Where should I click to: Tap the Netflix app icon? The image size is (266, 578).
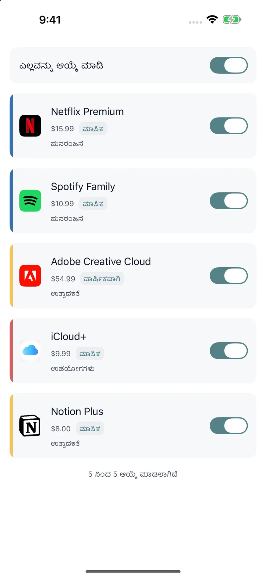click(30, 126)
